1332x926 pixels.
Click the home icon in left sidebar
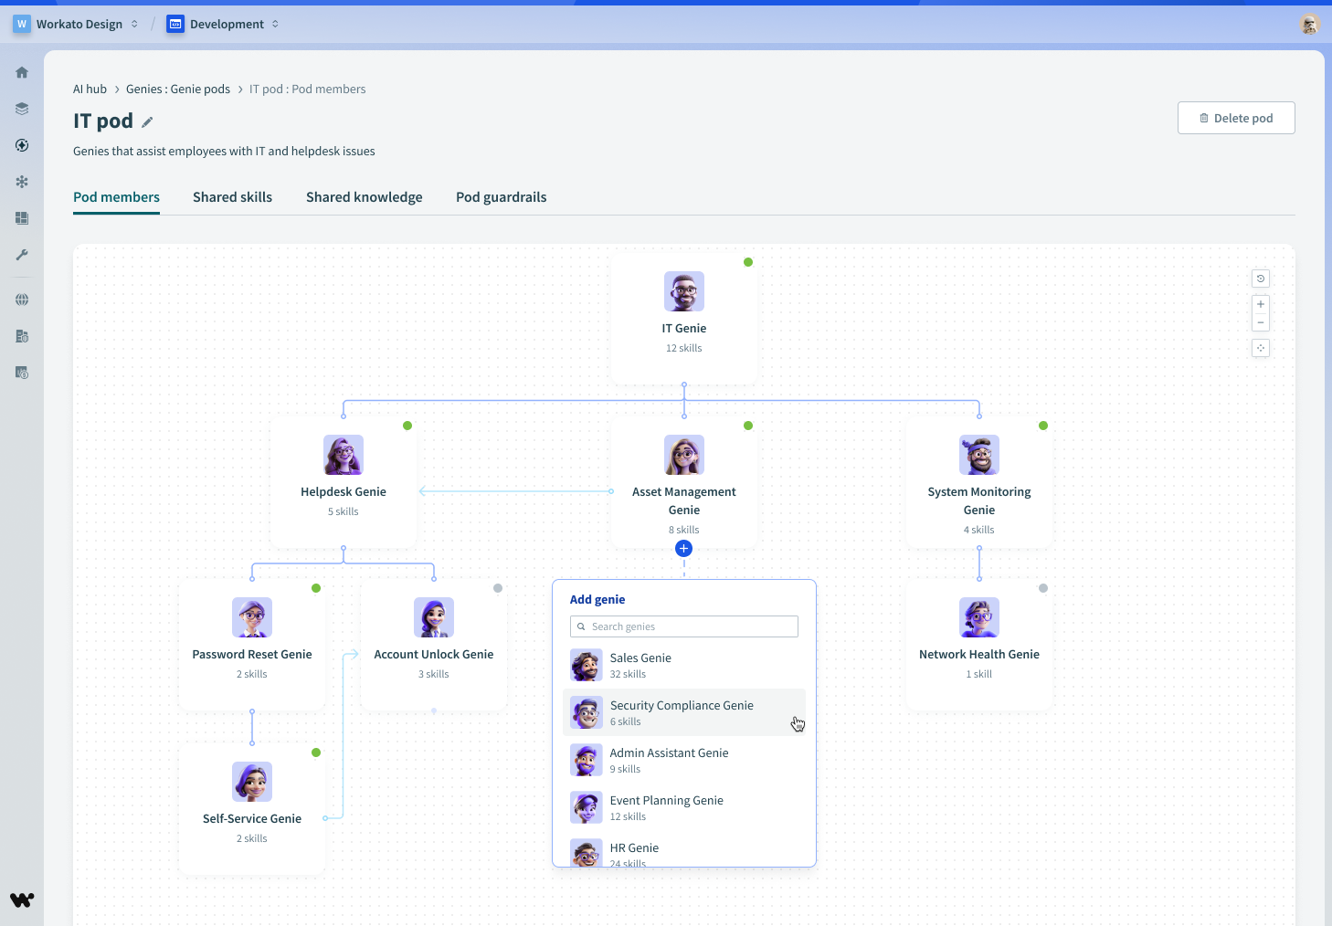tap(22, 72)
